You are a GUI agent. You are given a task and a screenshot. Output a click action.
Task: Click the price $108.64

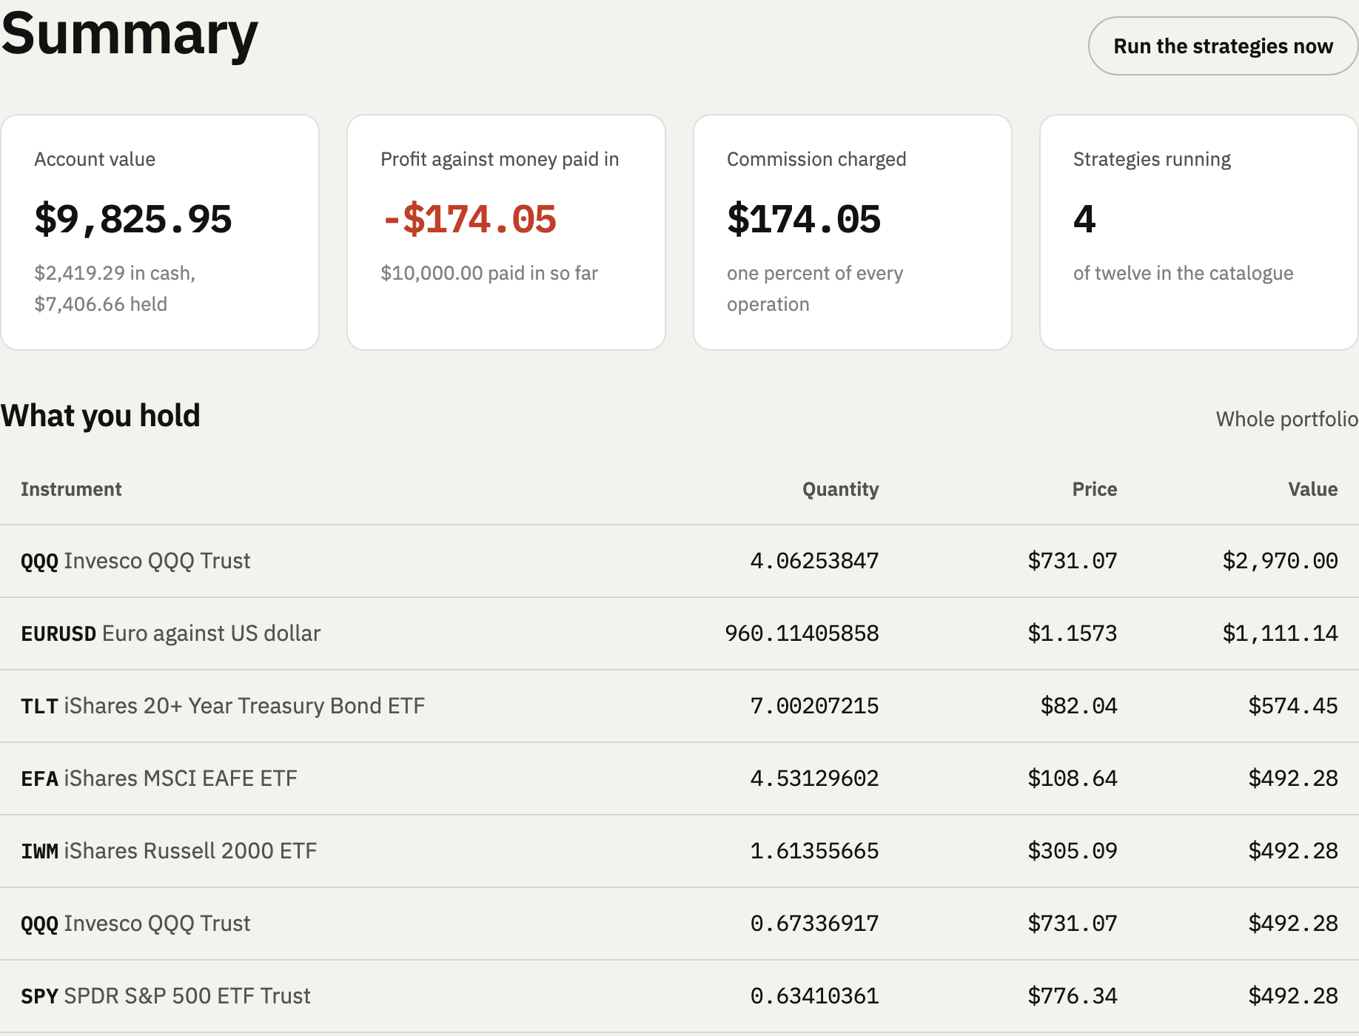tap(1073, 778)
